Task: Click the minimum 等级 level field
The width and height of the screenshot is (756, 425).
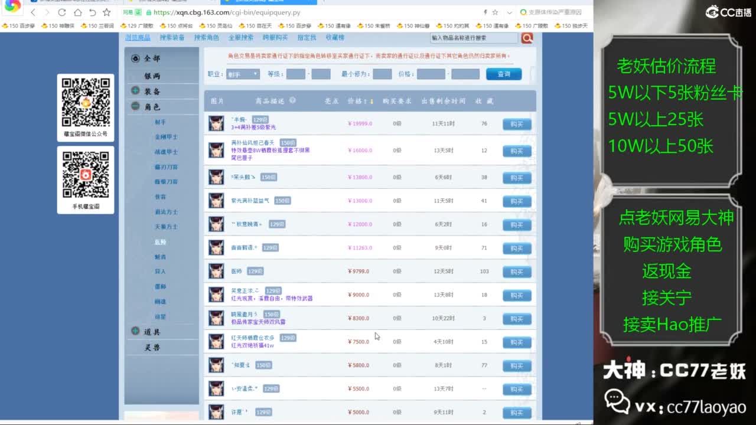Action: coord(296,74)
